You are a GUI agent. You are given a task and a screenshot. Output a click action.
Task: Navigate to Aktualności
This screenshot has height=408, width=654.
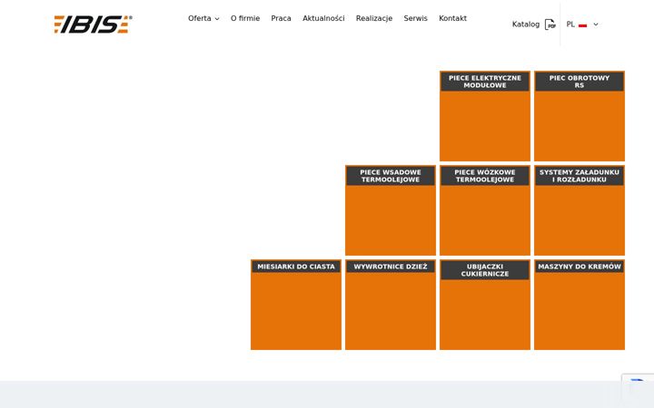323,18
